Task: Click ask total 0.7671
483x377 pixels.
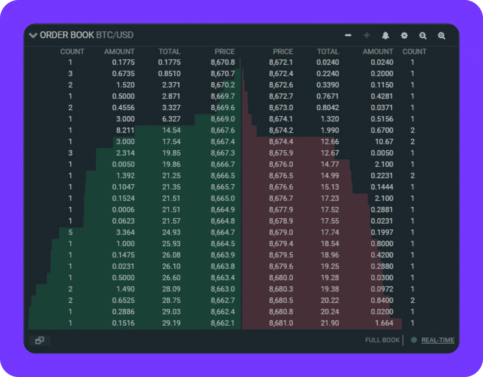Action: click(x=328, y=96)
